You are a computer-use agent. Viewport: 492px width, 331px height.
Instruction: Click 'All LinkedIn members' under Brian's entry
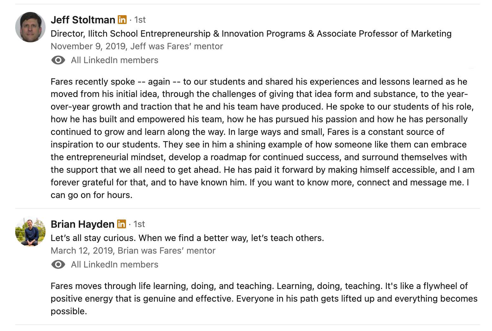coord(115,264)
